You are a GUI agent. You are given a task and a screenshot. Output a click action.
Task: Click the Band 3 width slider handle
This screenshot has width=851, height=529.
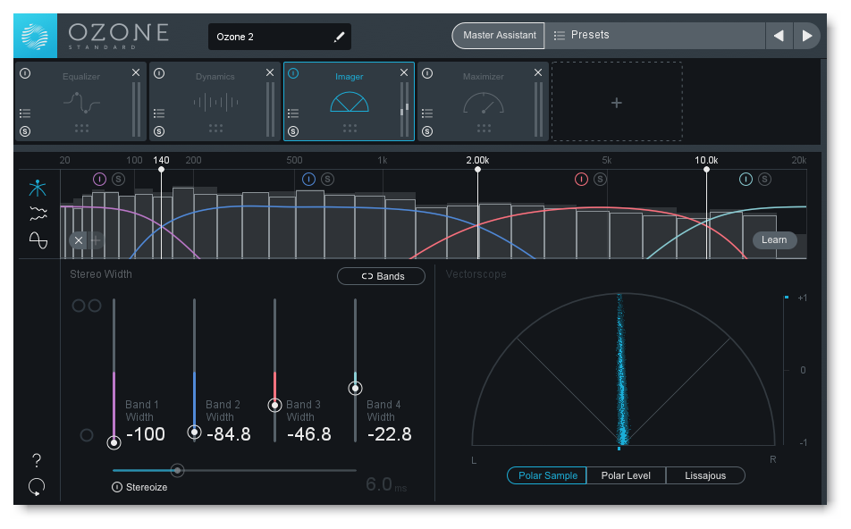pyautogui.click(x=274, y=406)
